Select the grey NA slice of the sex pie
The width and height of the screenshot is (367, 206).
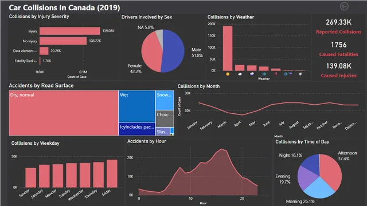click(x=160, y=35)
